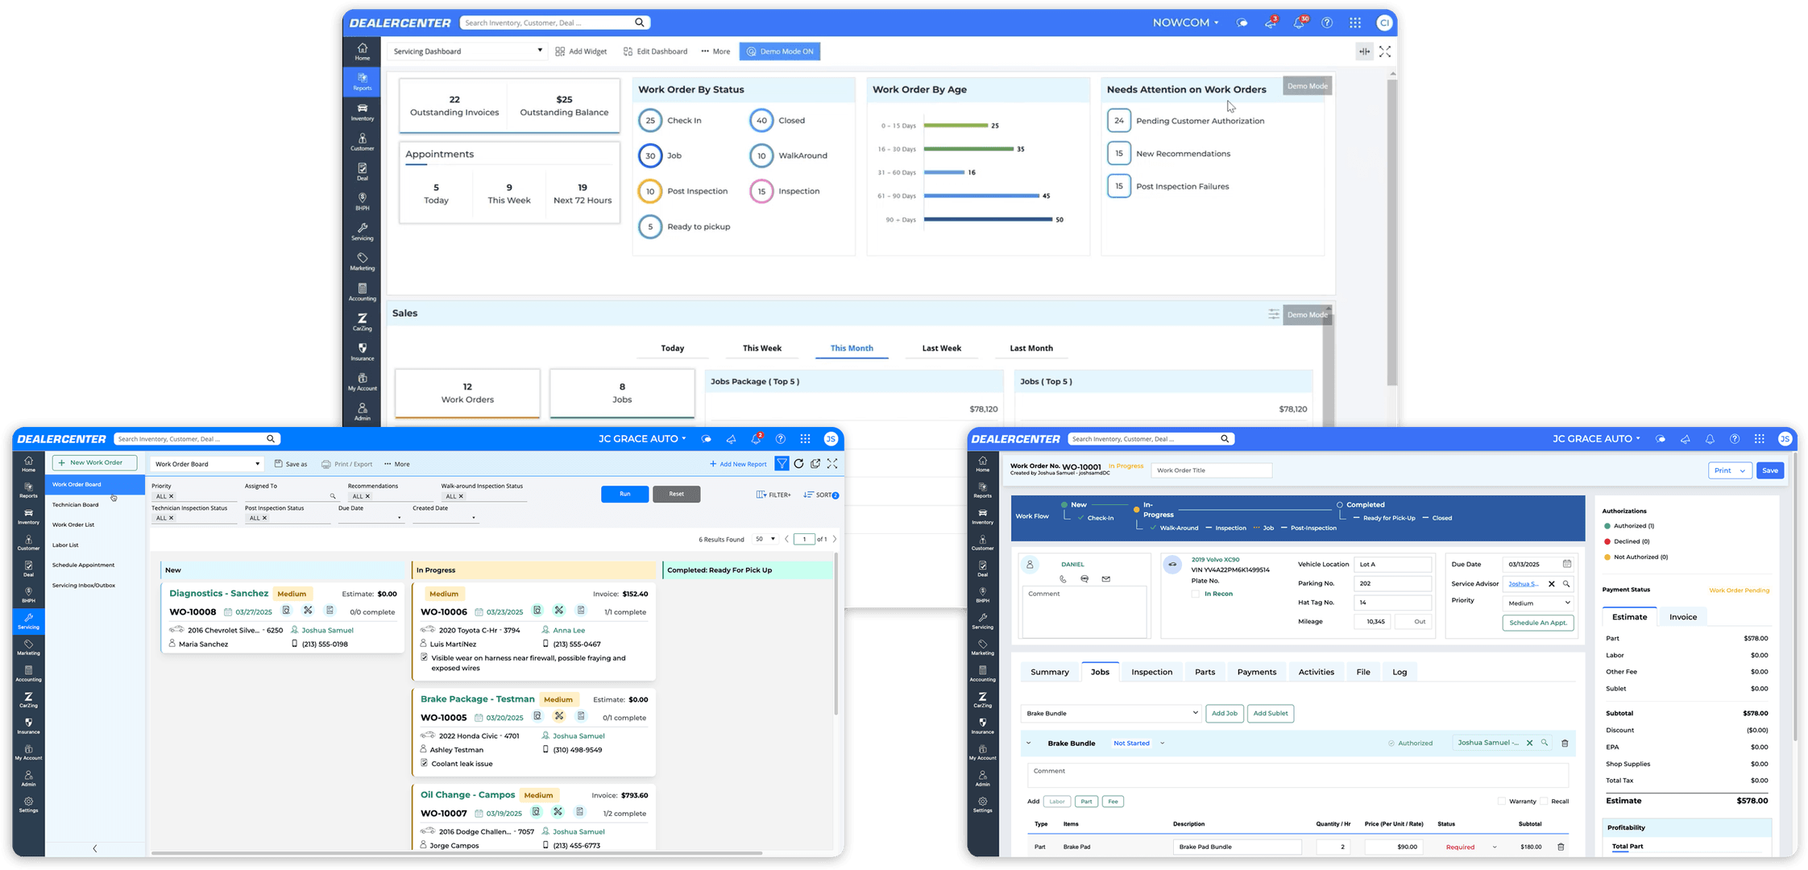Switch to the Last Week sales tab
Viewport: 1808px width, 870px height.
point(941,349)
